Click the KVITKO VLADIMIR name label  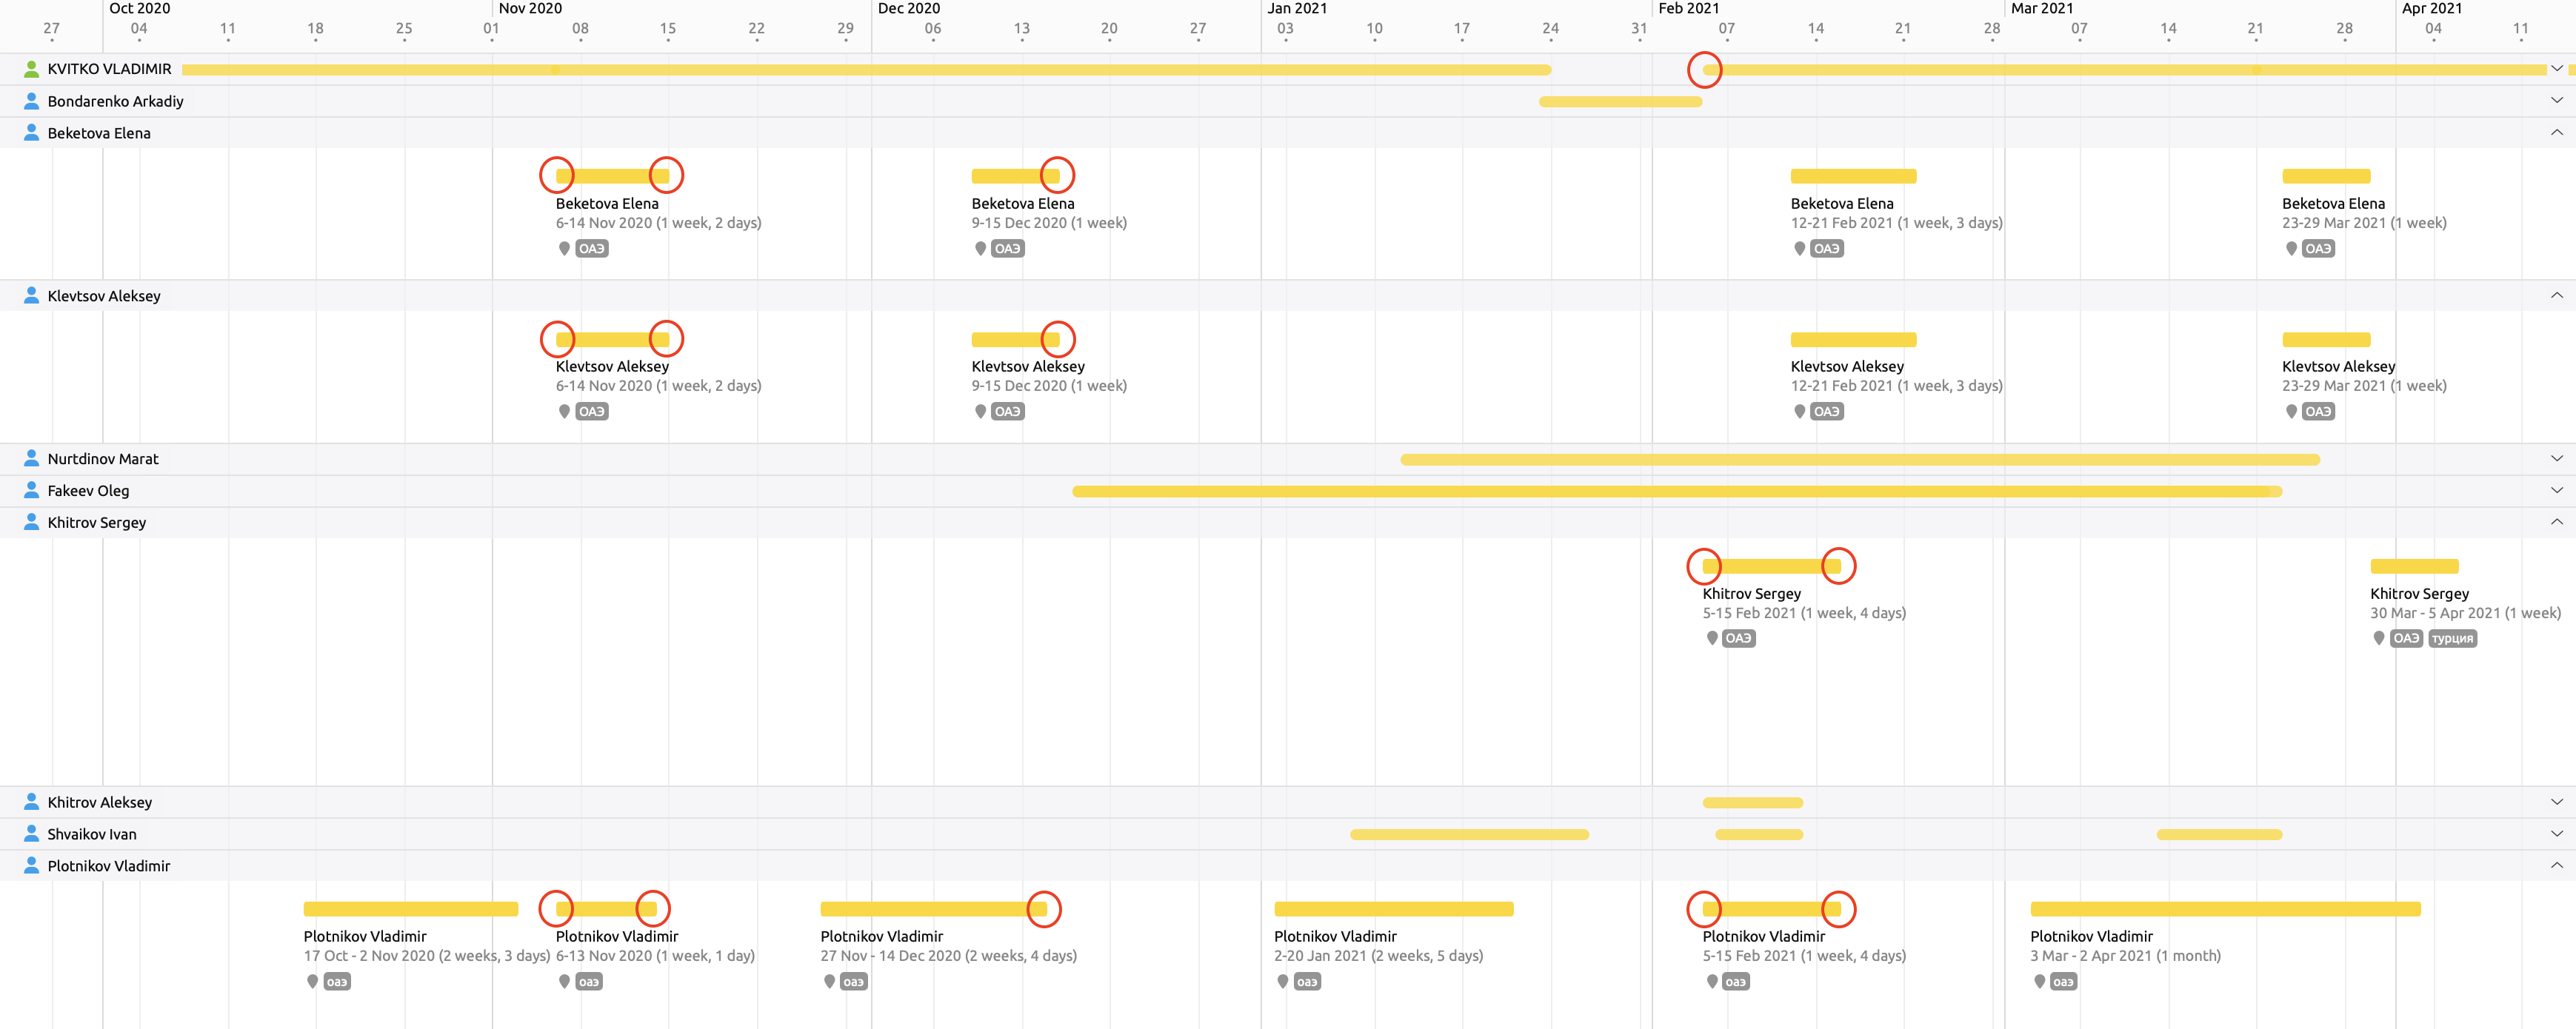tap(110, 69)
